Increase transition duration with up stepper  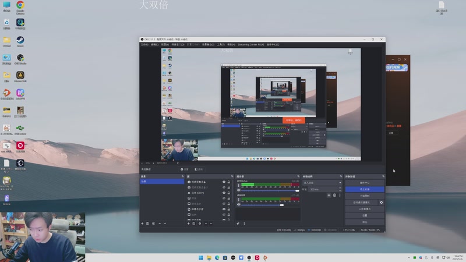click(340, 188)
